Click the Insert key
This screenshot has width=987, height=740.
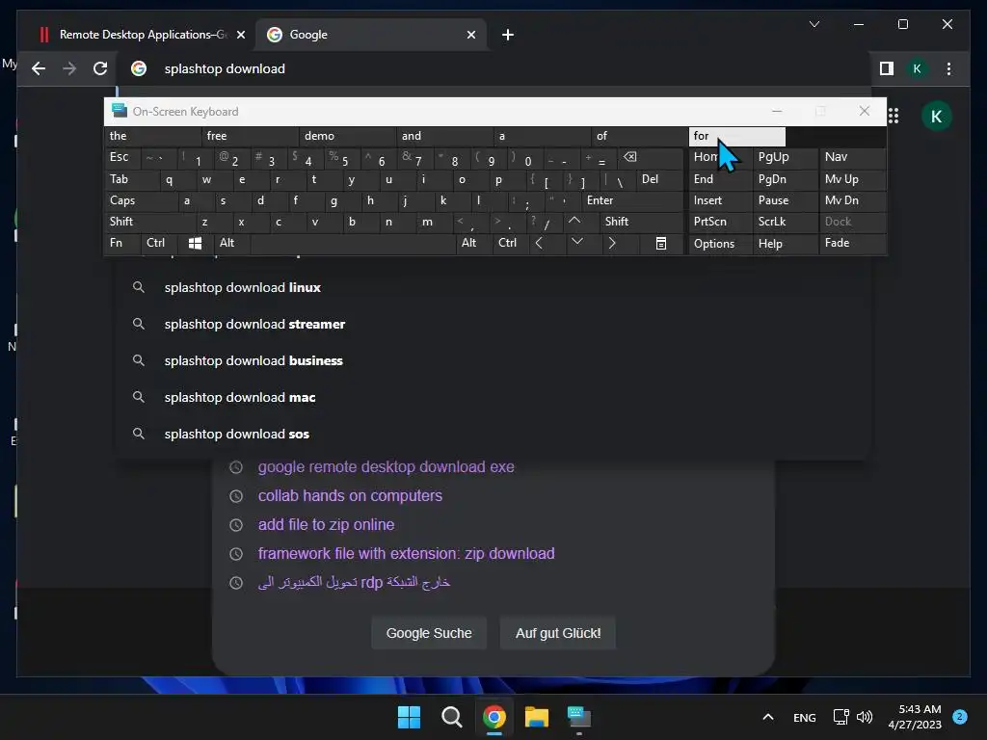pyautogui.click(x=721, y=200)
